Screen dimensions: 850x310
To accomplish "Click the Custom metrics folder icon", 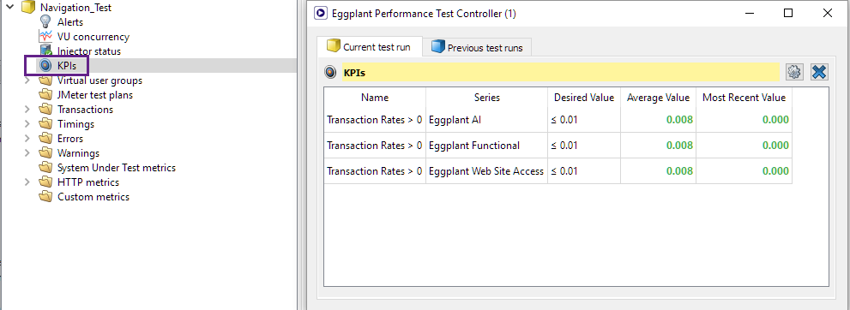I will [x=45, y=197].
